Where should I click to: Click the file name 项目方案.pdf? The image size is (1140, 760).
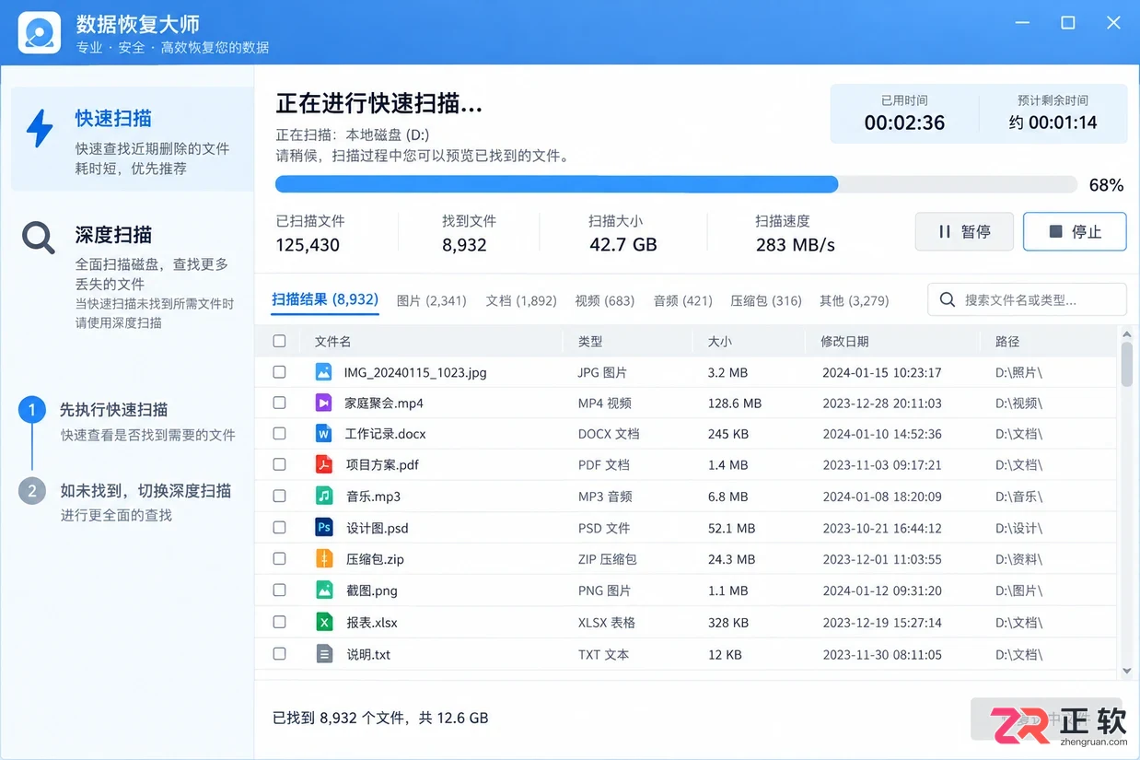point(382,464)
